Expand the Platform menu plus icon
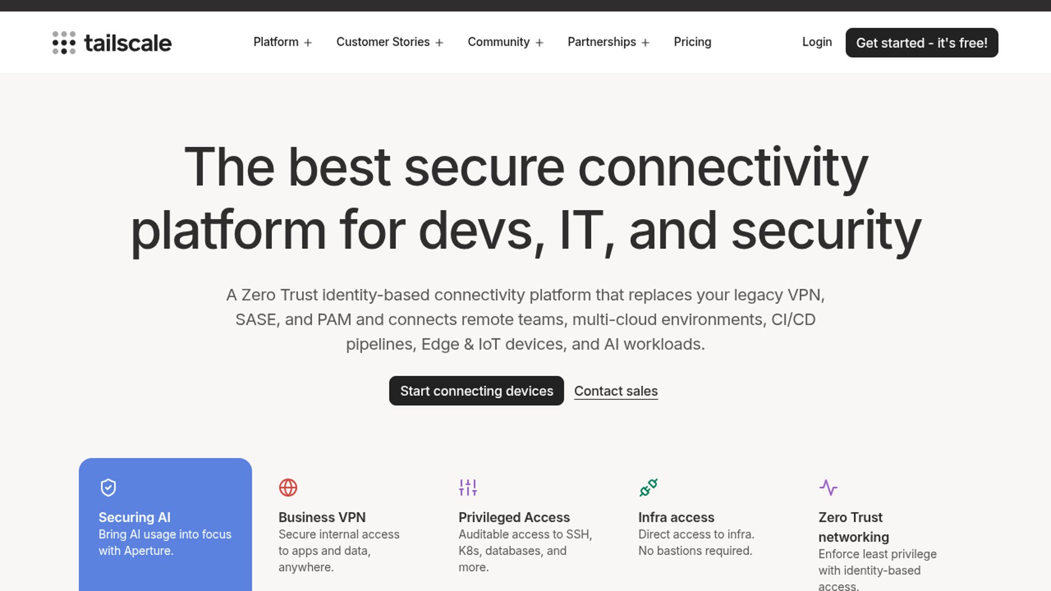 tap(308, 43)
